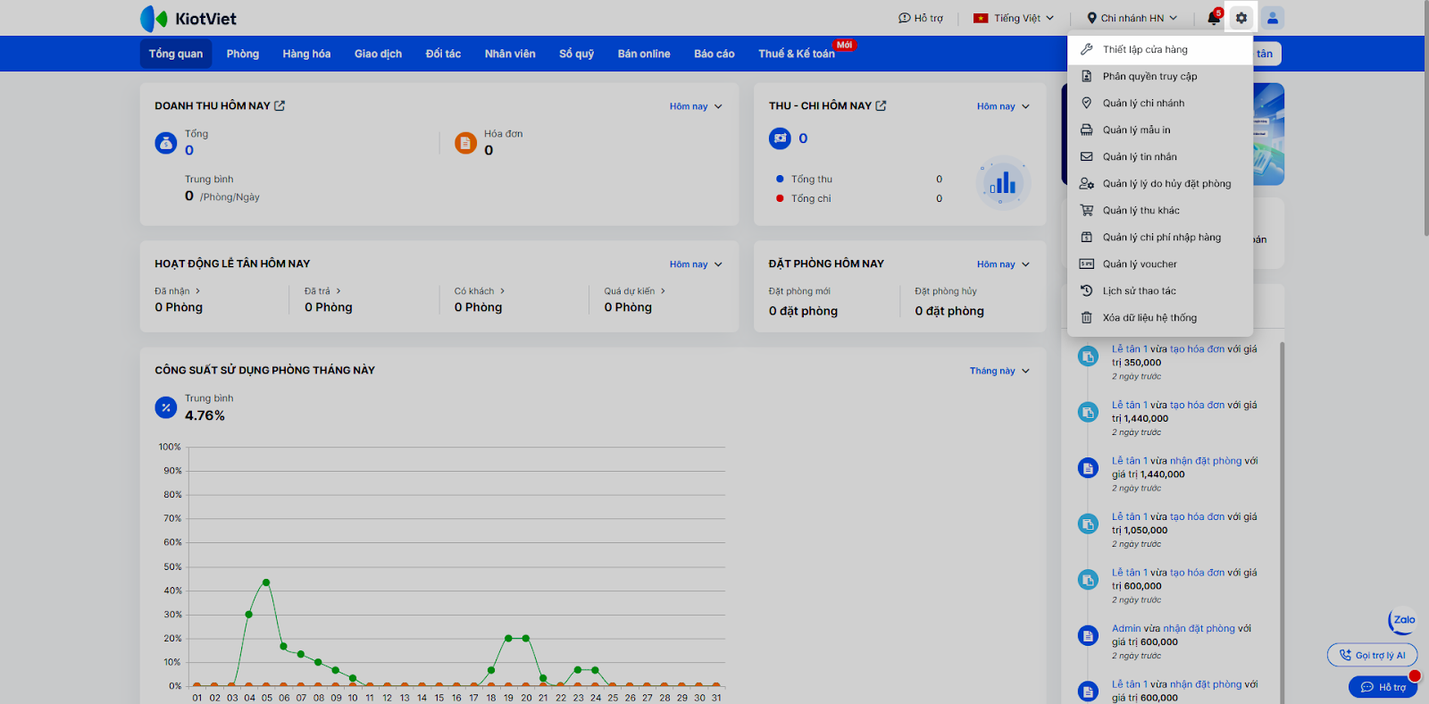The image size is (1429, 704).
Task: Click the Thiết lập cửa hàng wrench icon
Action: 1087,49
